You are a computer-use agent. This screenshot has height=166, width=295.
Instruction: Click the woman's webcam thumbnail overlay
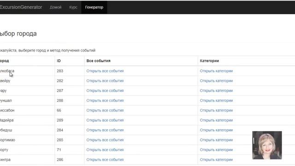click(267, 145)
